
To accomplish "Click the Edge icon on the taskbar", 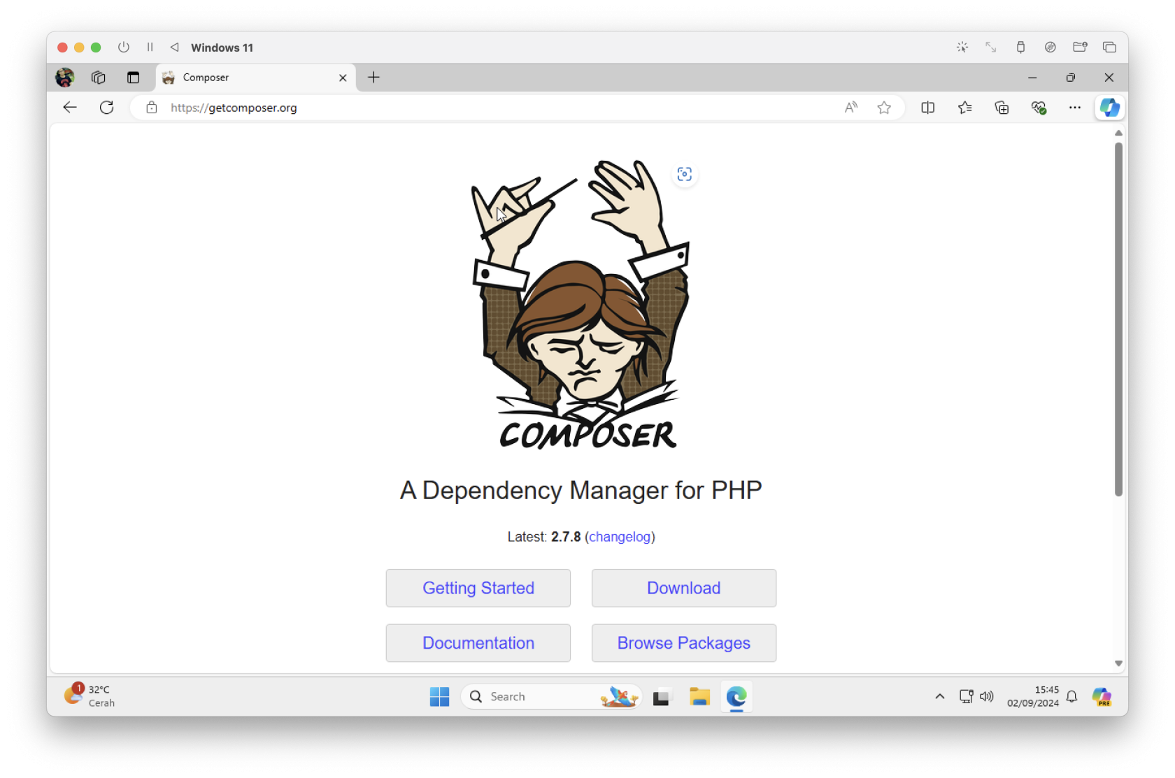I will click(736, 697).
